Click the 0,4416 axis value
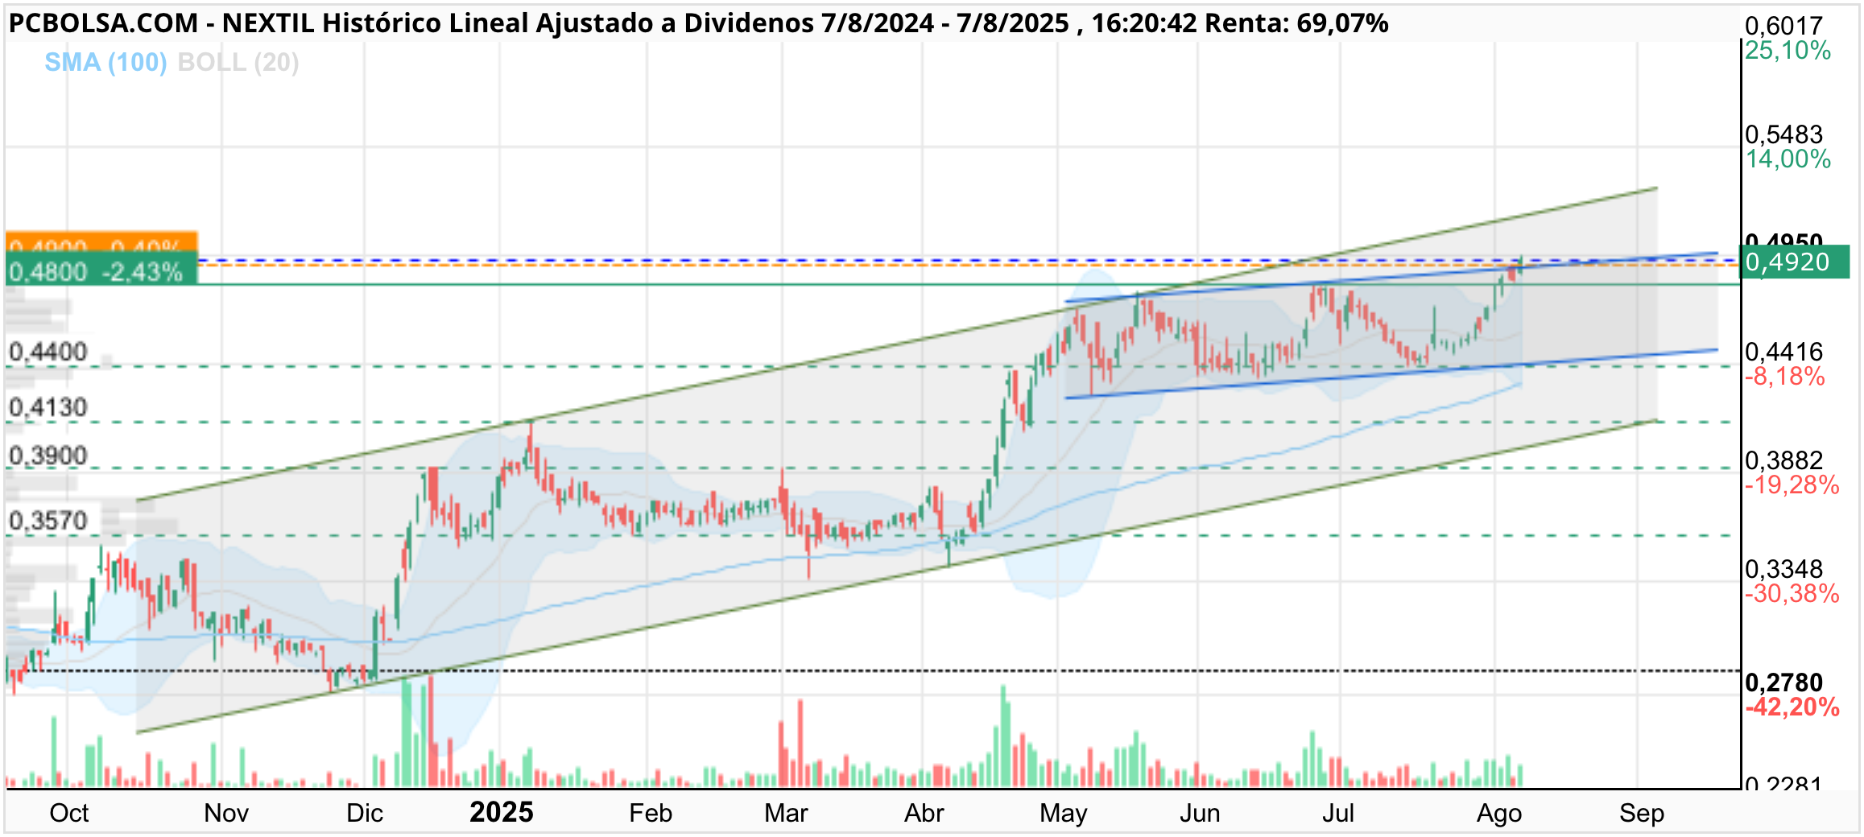The image size is (1864, 837). point(1783,352)
